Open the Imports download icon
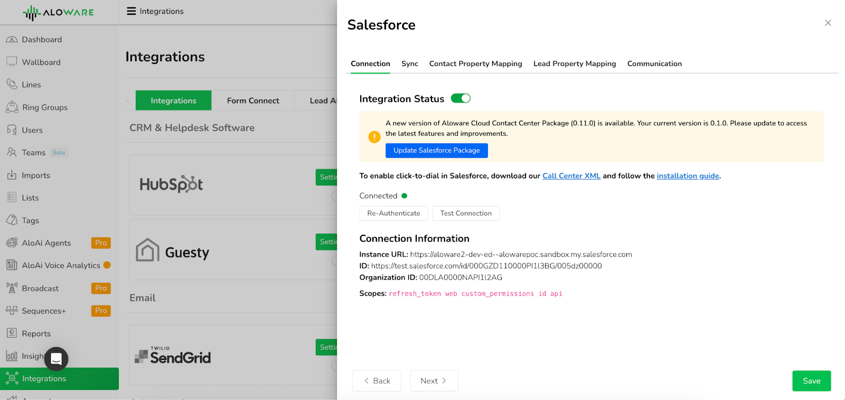 coord(12,175)
